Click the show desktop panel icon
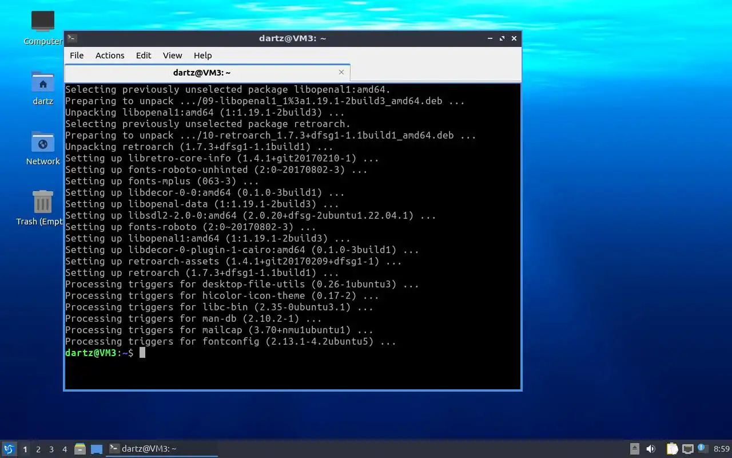732x458 pixels. pos(97,449)
